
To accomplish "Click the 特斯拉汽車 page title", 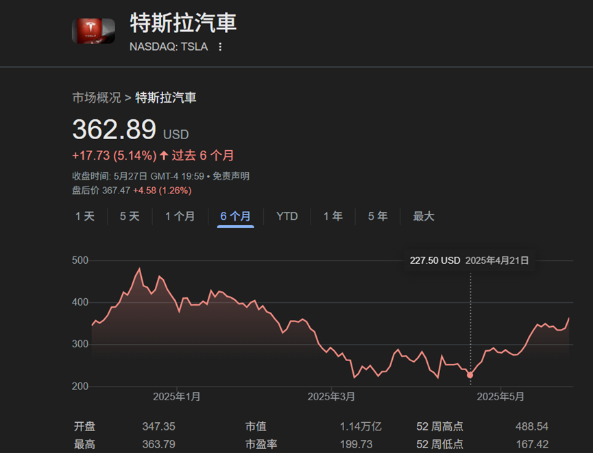I will click(x=183, y=23).
